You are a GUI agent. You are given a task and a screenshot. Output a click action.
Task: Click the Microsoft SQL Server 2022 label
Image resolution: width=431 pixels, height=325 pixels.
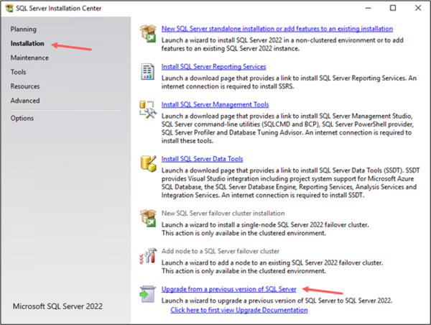pos(57,306)
